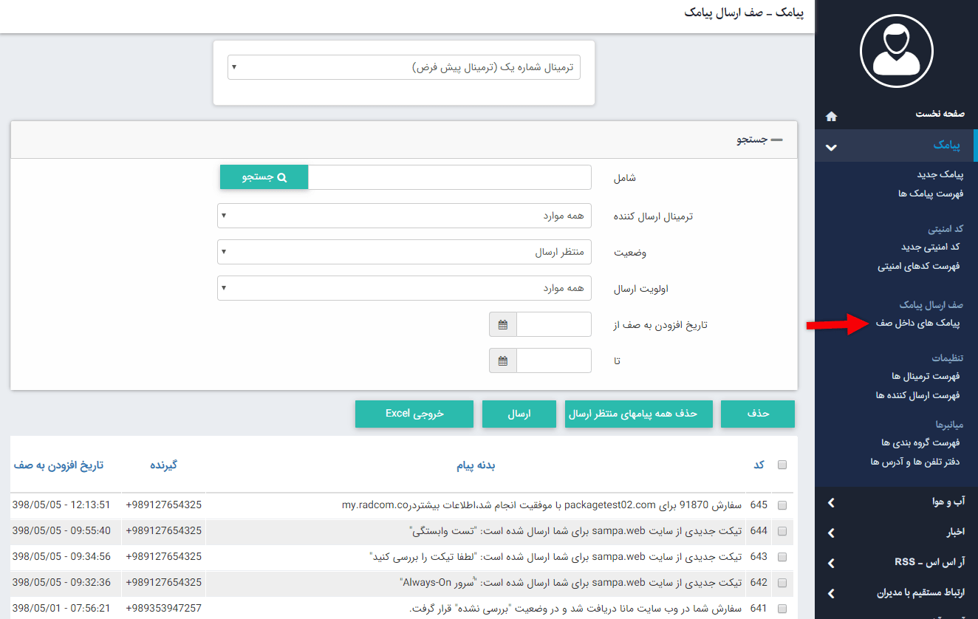Go to فهرست ترمینال ها in sidebar
This screenshot has height=619, width=978.
925,377
